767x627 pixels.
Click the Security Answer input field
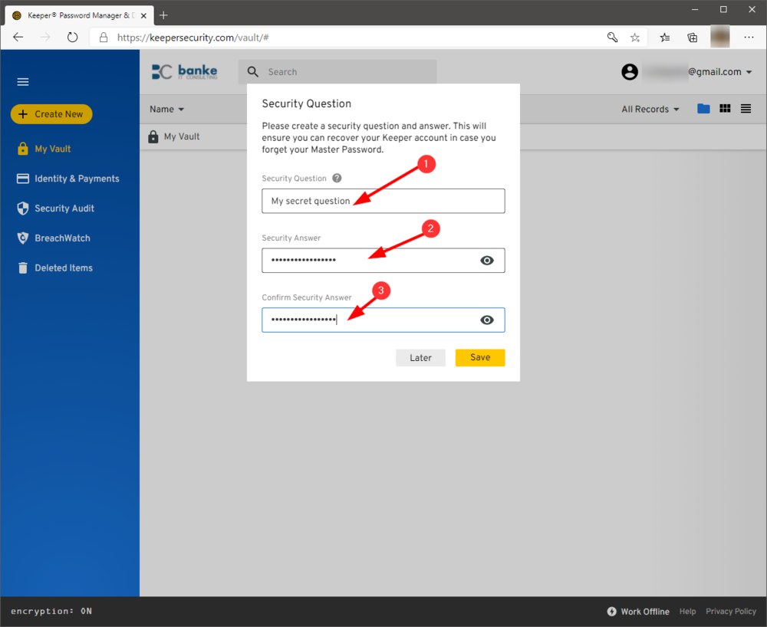click(x=383, y=261)
